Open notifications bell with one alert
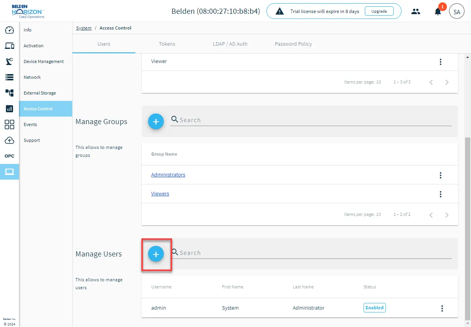The image size is (471, 327). 438,12
